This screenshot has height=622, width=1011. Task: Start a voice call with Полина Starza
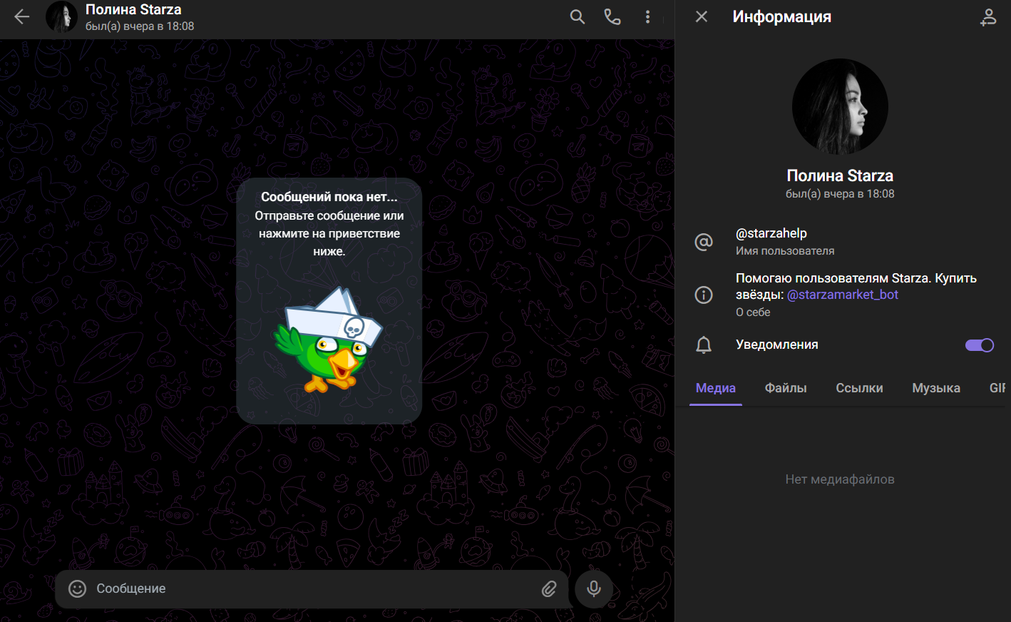(612, 17)
